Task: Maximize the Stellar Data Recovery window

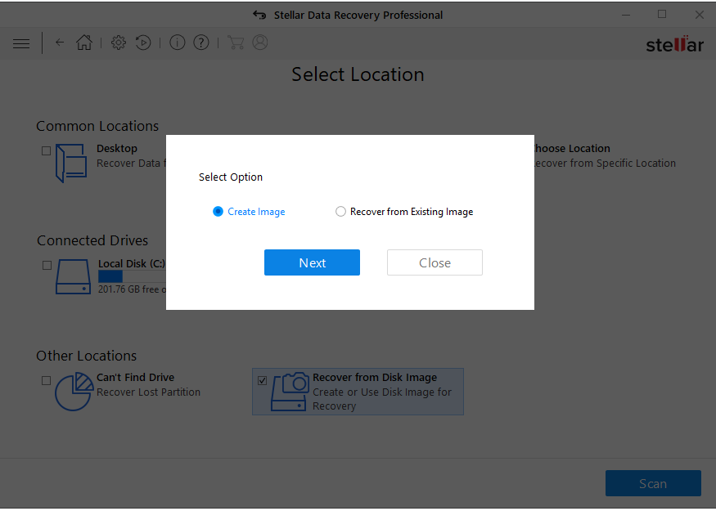Action: (x=662, y=15)
